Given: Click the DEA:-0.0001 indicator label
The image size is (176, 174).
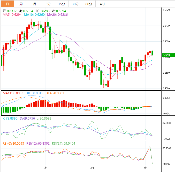Looking at the screenshot, I should [x=55, y=93].
